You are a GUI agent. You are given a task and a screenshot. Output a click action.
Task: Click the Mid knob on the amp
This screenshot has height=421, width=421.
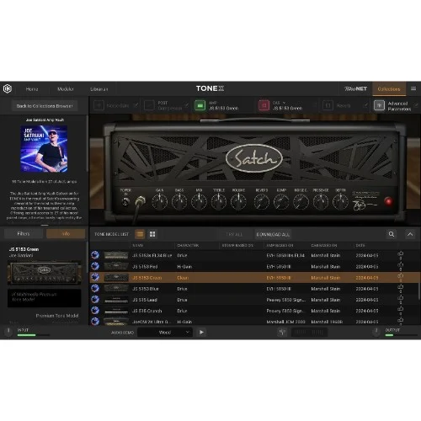click(x=199, y=202)
